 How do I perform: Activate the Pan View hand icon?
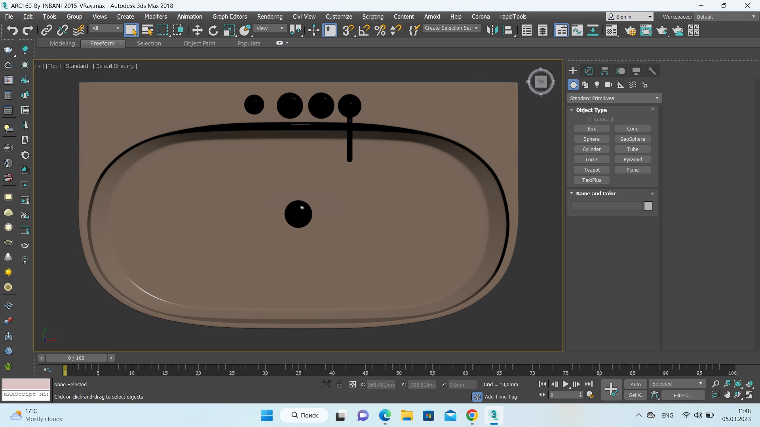point(727,395)
